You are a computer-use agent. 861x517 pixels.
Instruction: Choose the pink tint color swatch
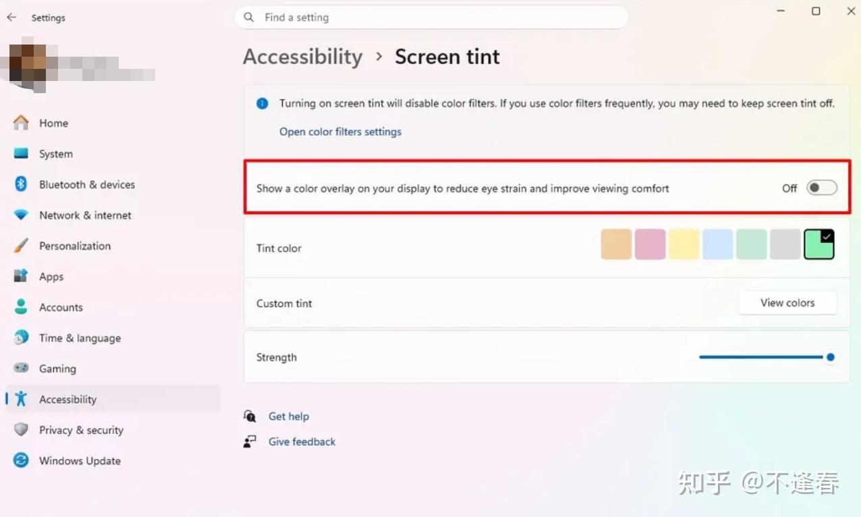650,244
